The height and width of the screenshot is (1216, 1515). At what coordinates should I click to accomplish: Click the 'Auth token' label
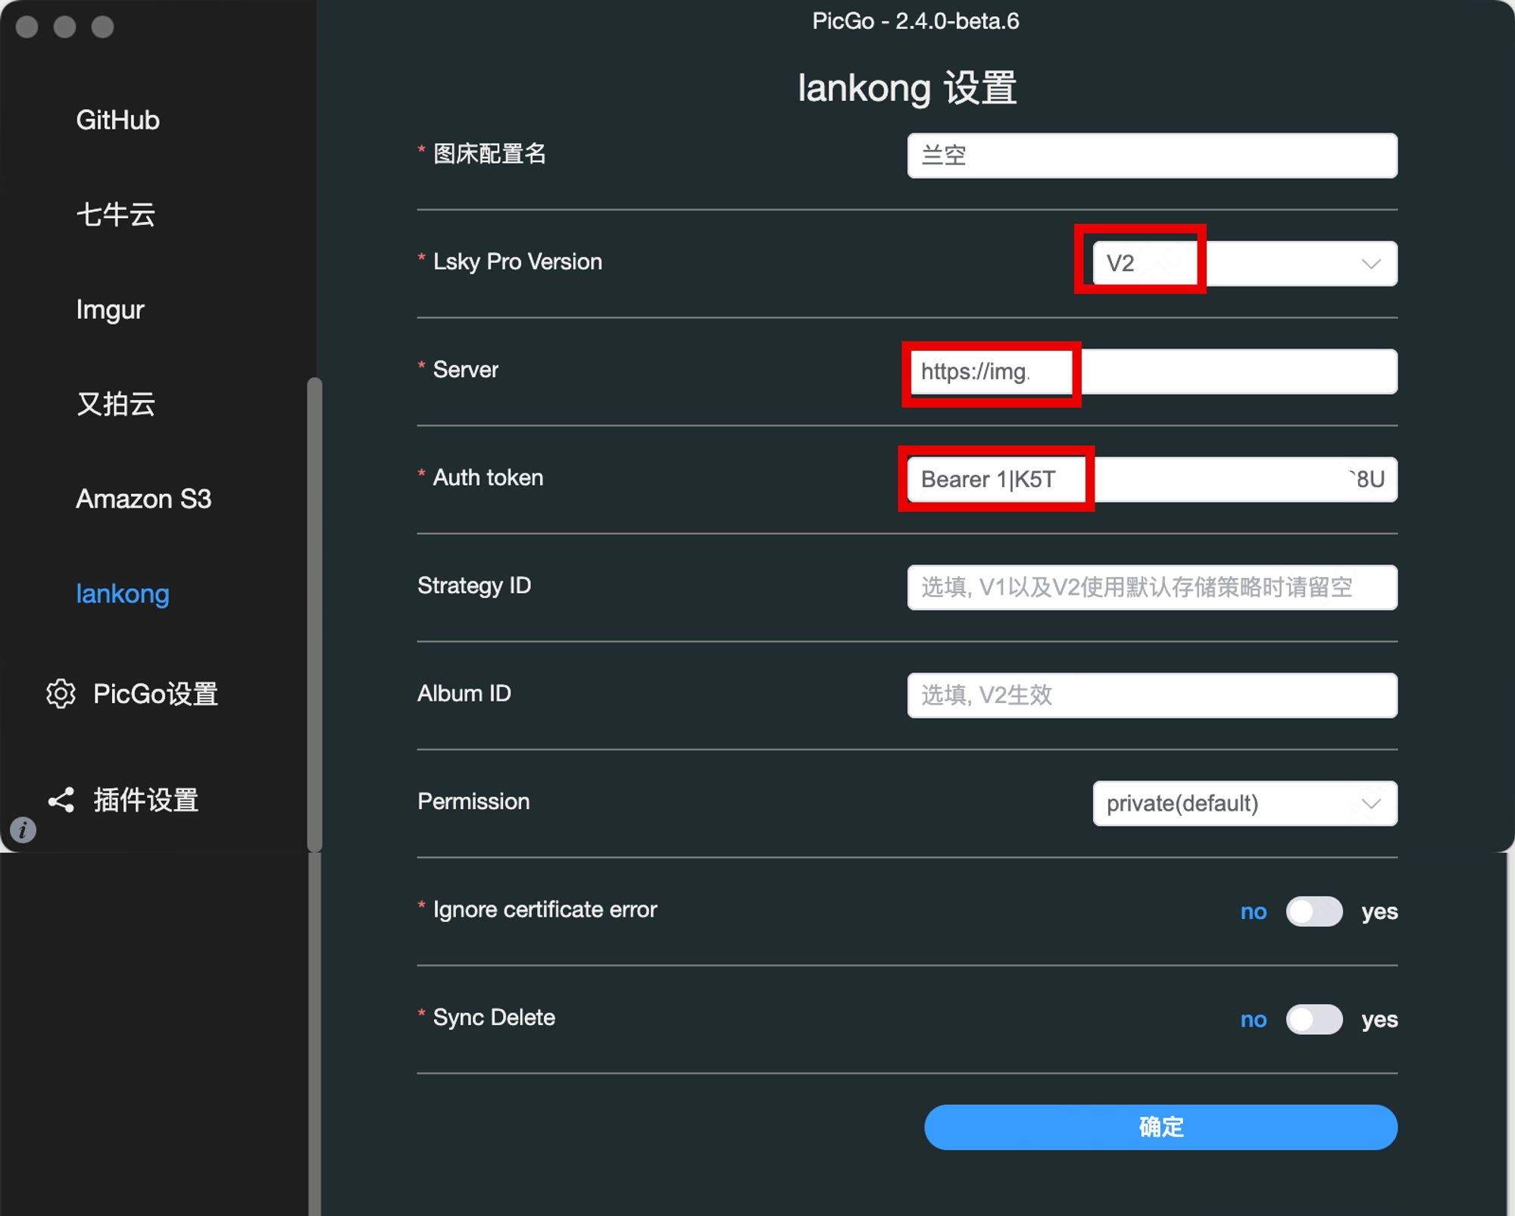(x=488, y=477)
